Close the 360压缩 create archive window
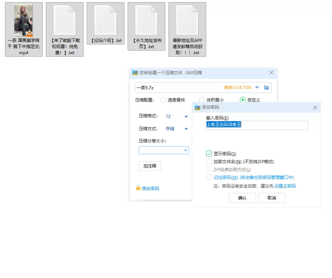Viewport: 332px width, 278px height. click(x=271, y=73)
